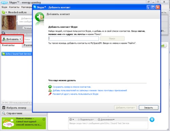Click the mood message field in the profile
The height and width of the screenshot is (131, 170).
coord(25,20)
